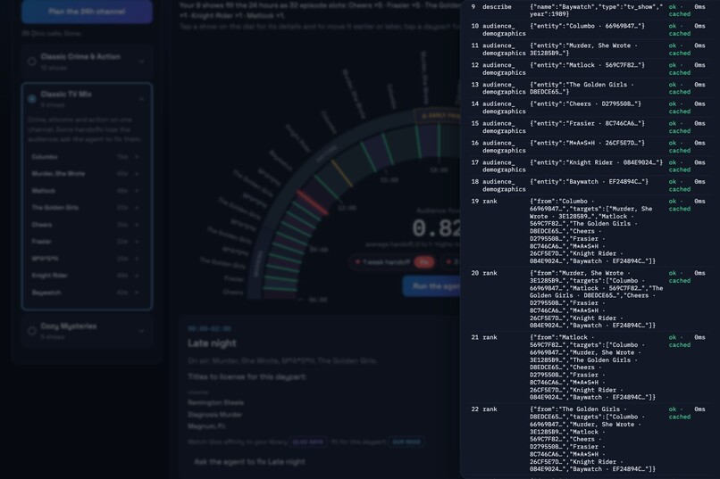The height and width of the screenshot is (479, 720).
Task: Click the Run the agent button
Action: tap(431, 286)
